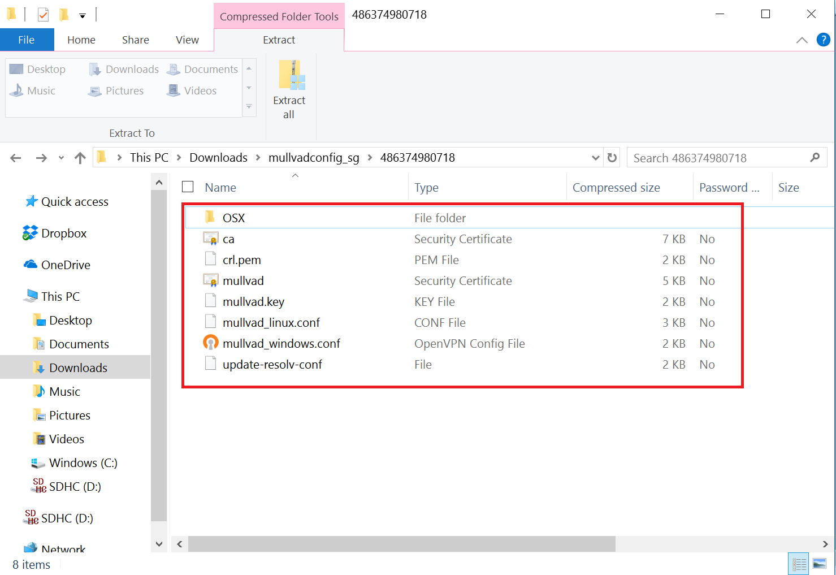Viewport: 836px width, 575px height.
Task: Switch to details view in status bar
Action: (799, 564)
